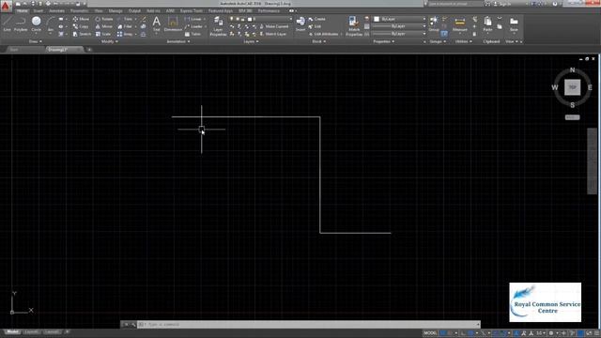This screenshot has height=338, width=601.
Task: Click the Mirror tool
Action: [104, 26]
